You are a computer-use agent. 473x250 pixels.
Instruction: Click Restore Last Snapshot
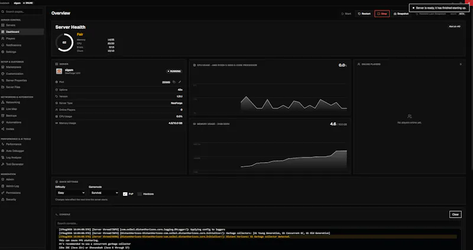pos(431,14)
